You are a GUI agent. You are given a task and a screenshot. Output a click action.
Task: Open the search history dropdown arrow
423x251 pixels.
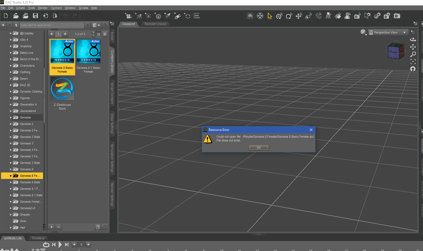87,25
